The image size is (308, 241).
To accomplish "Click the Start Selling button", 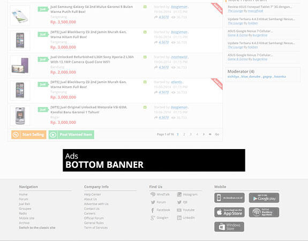I will (x=29, y=135).
